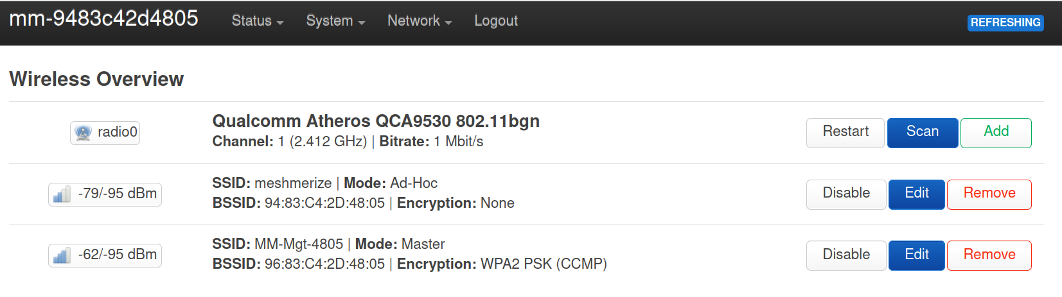Click the REFRESHING status indicator
The image size is (1062, 297).
[1005, 22]
